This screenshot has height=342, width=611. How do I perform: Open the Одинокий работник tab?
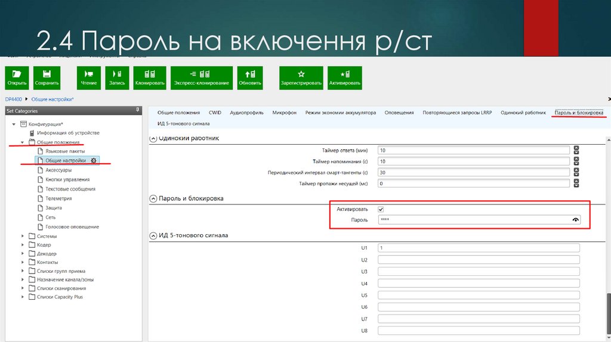click(x=523, y=113)
